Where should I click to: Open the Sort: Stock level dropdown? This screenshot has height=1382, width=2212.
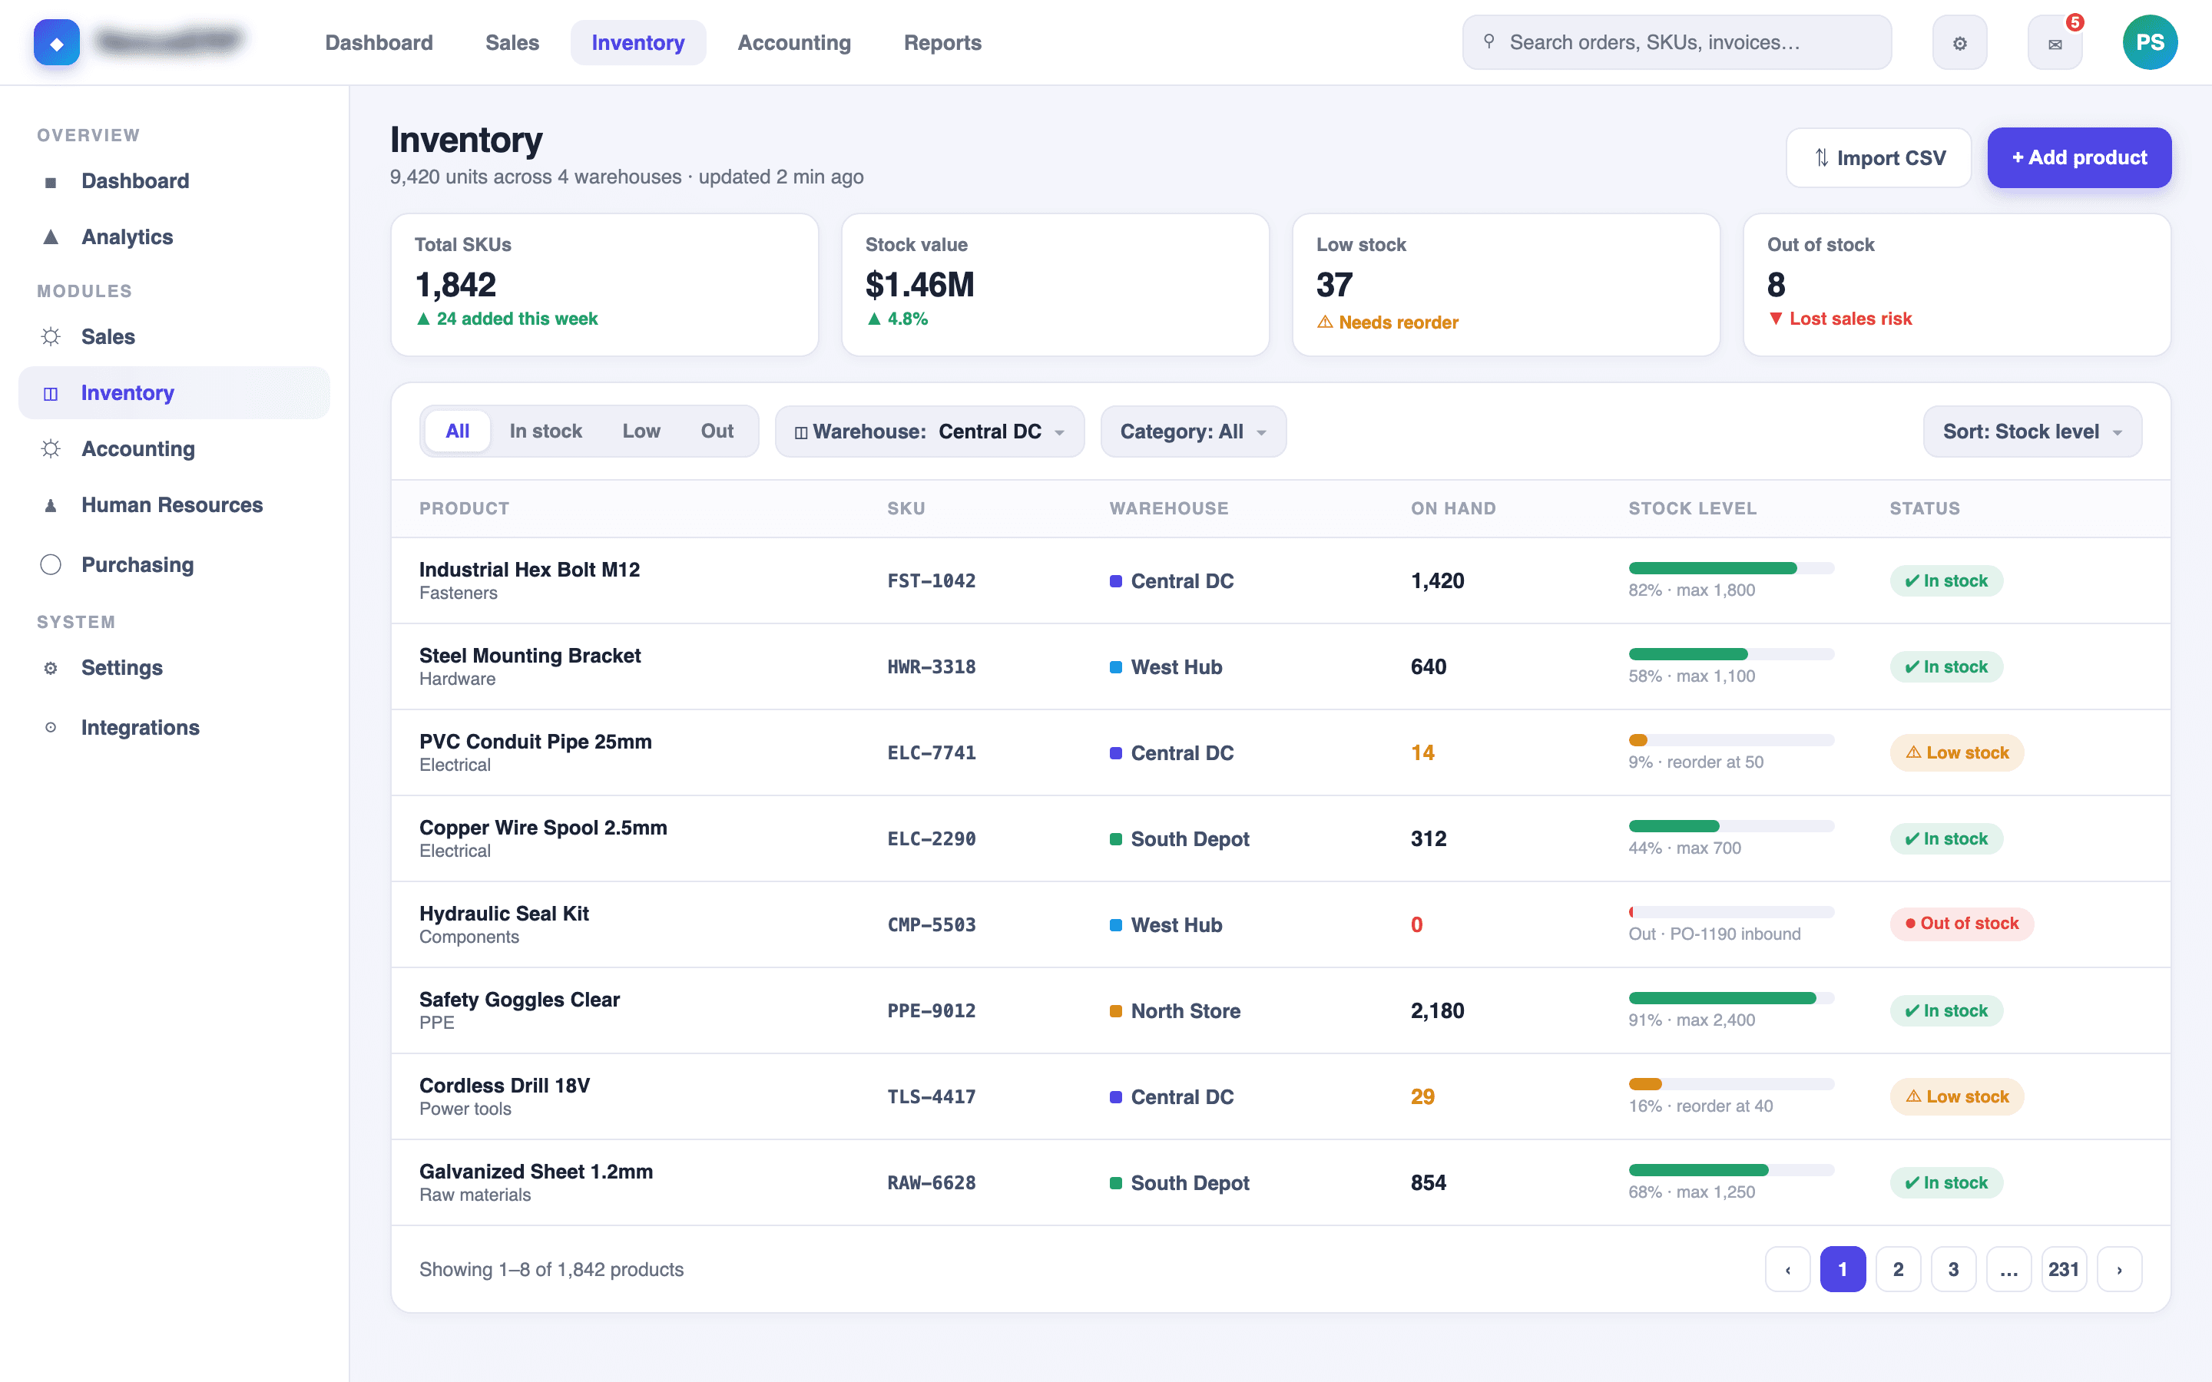coord(2032,431)
